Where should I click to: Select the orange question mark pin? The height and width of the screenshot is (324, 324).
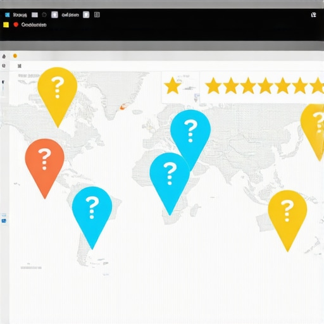pyautogui.click(x=44, y=165)
